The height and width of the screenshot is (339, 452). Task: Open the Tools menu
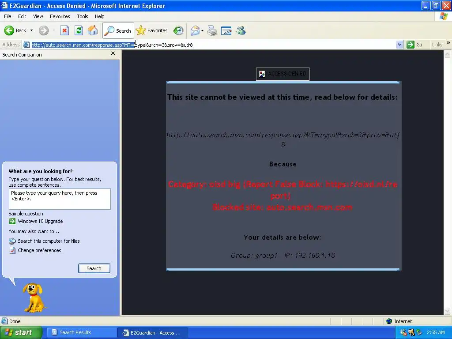(83, 16)
